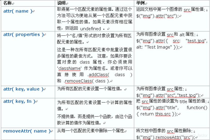This screenshot has width=210, height=140.
Task: Click the 举例 column header
Action: [141, 3]
